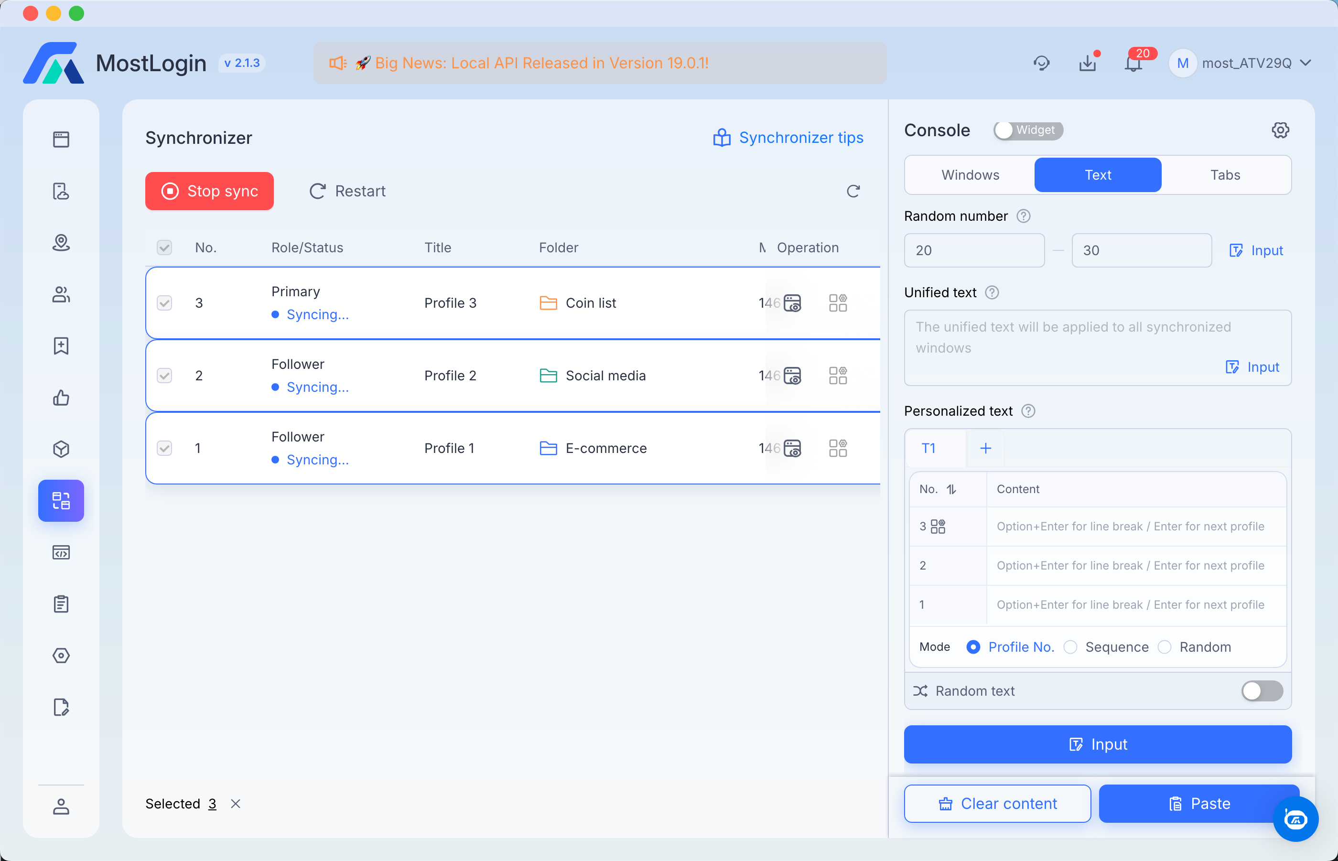Image resolution: width=1338 pixels, height=861 pixels.
Task: Click grid settings icon in Profile 1 row
Action: click(838, 448)
